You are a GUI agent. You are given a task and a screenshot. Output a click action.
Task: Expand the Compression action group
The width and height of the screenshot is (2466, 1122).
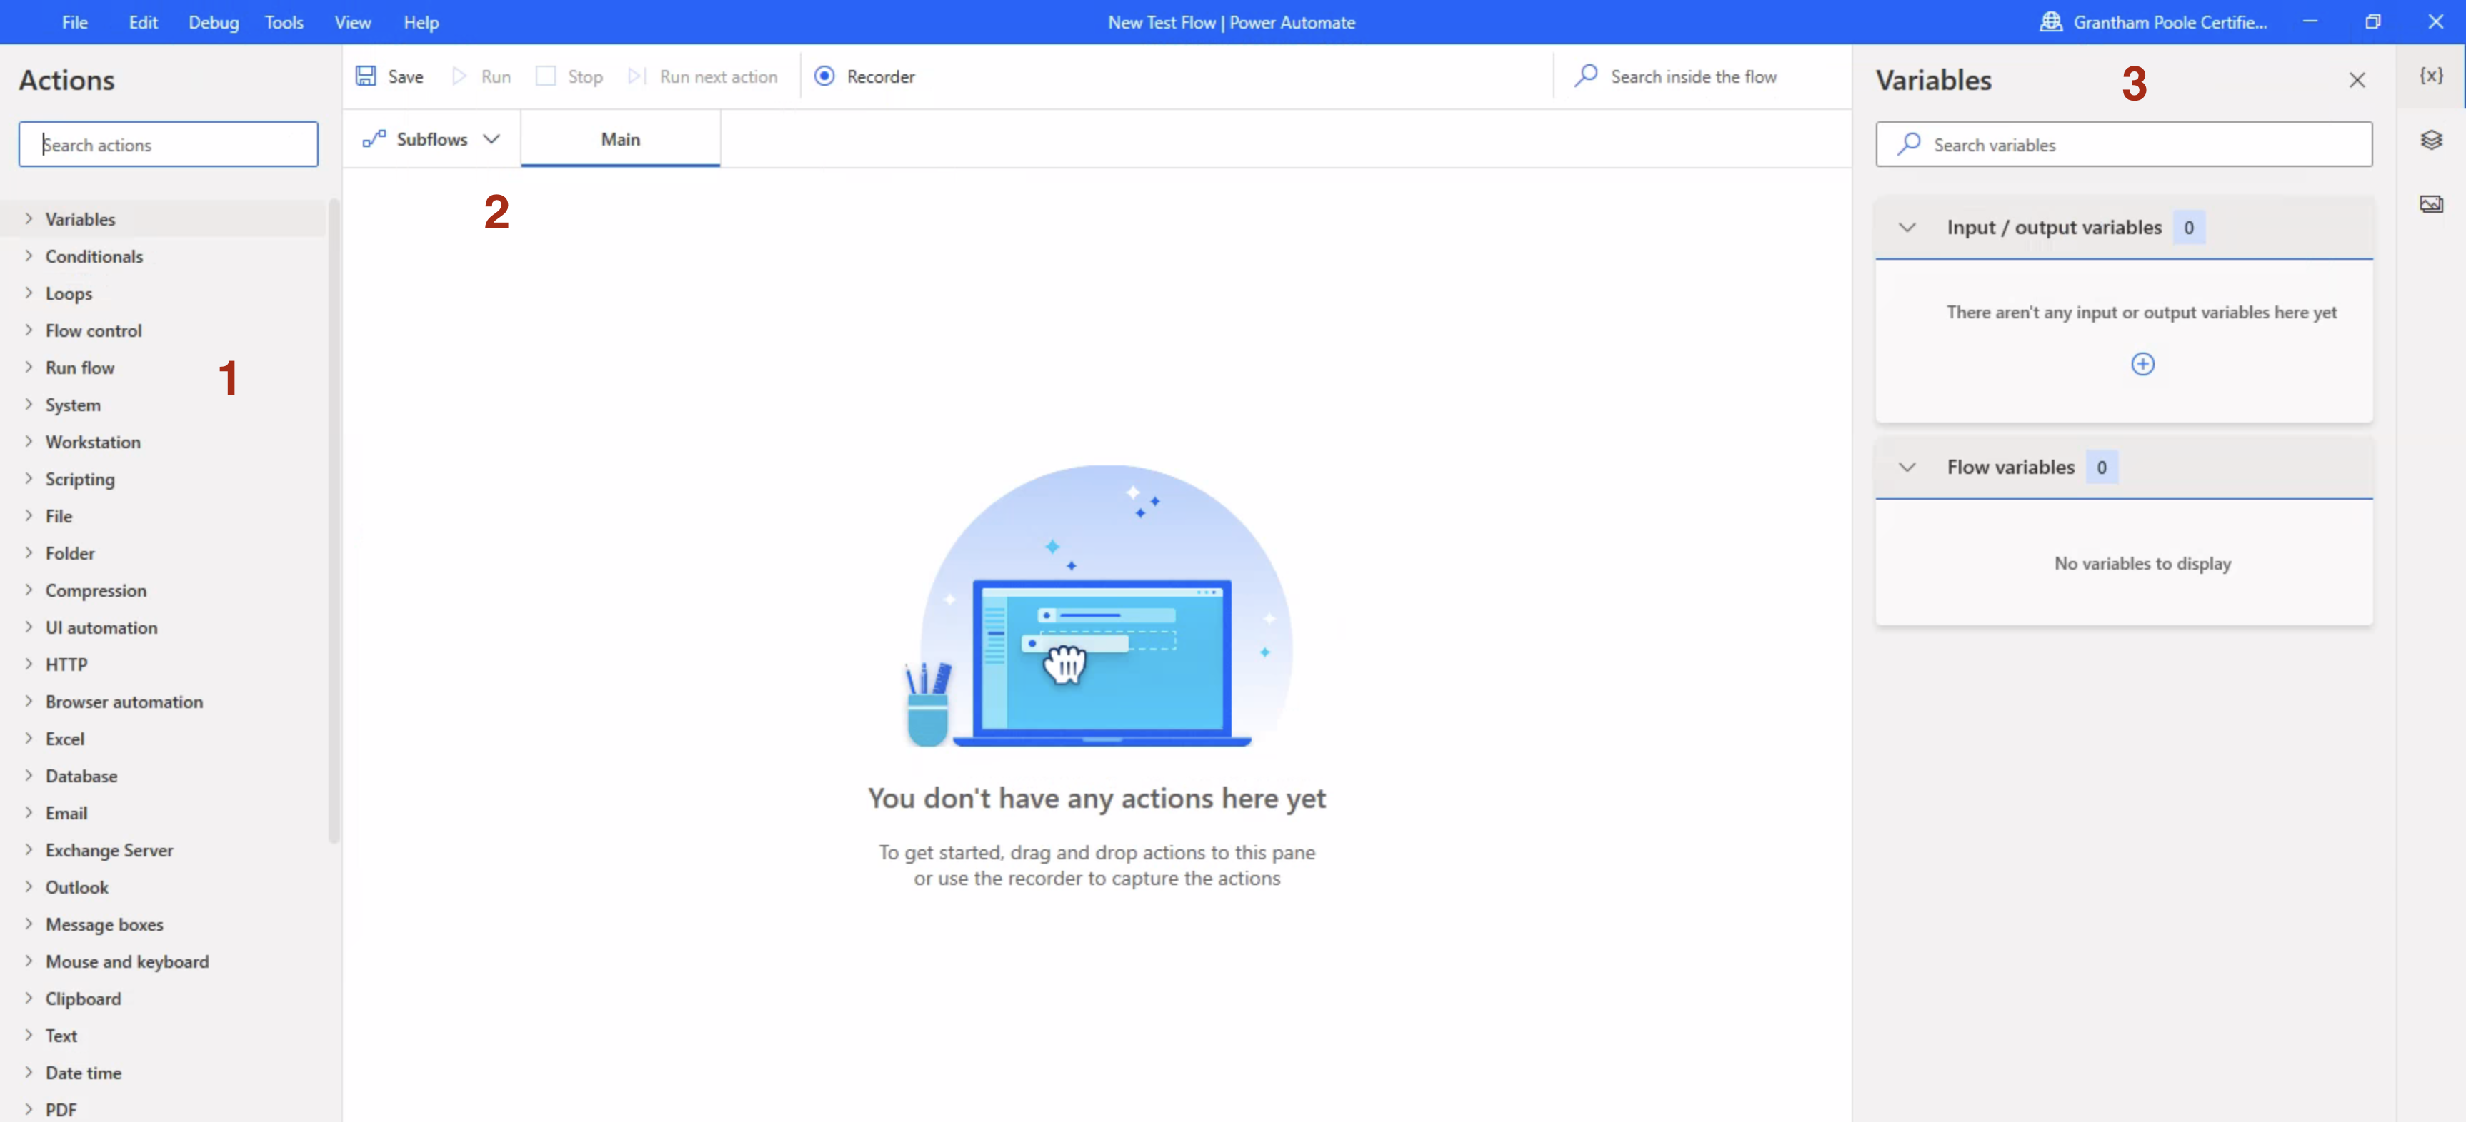point(29,590)
